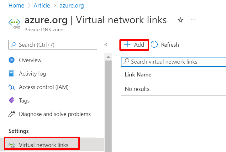The height and width of the screenshot is (152, 226).
Task: Favorite this page with the star icon
Action: pos(180,20)
